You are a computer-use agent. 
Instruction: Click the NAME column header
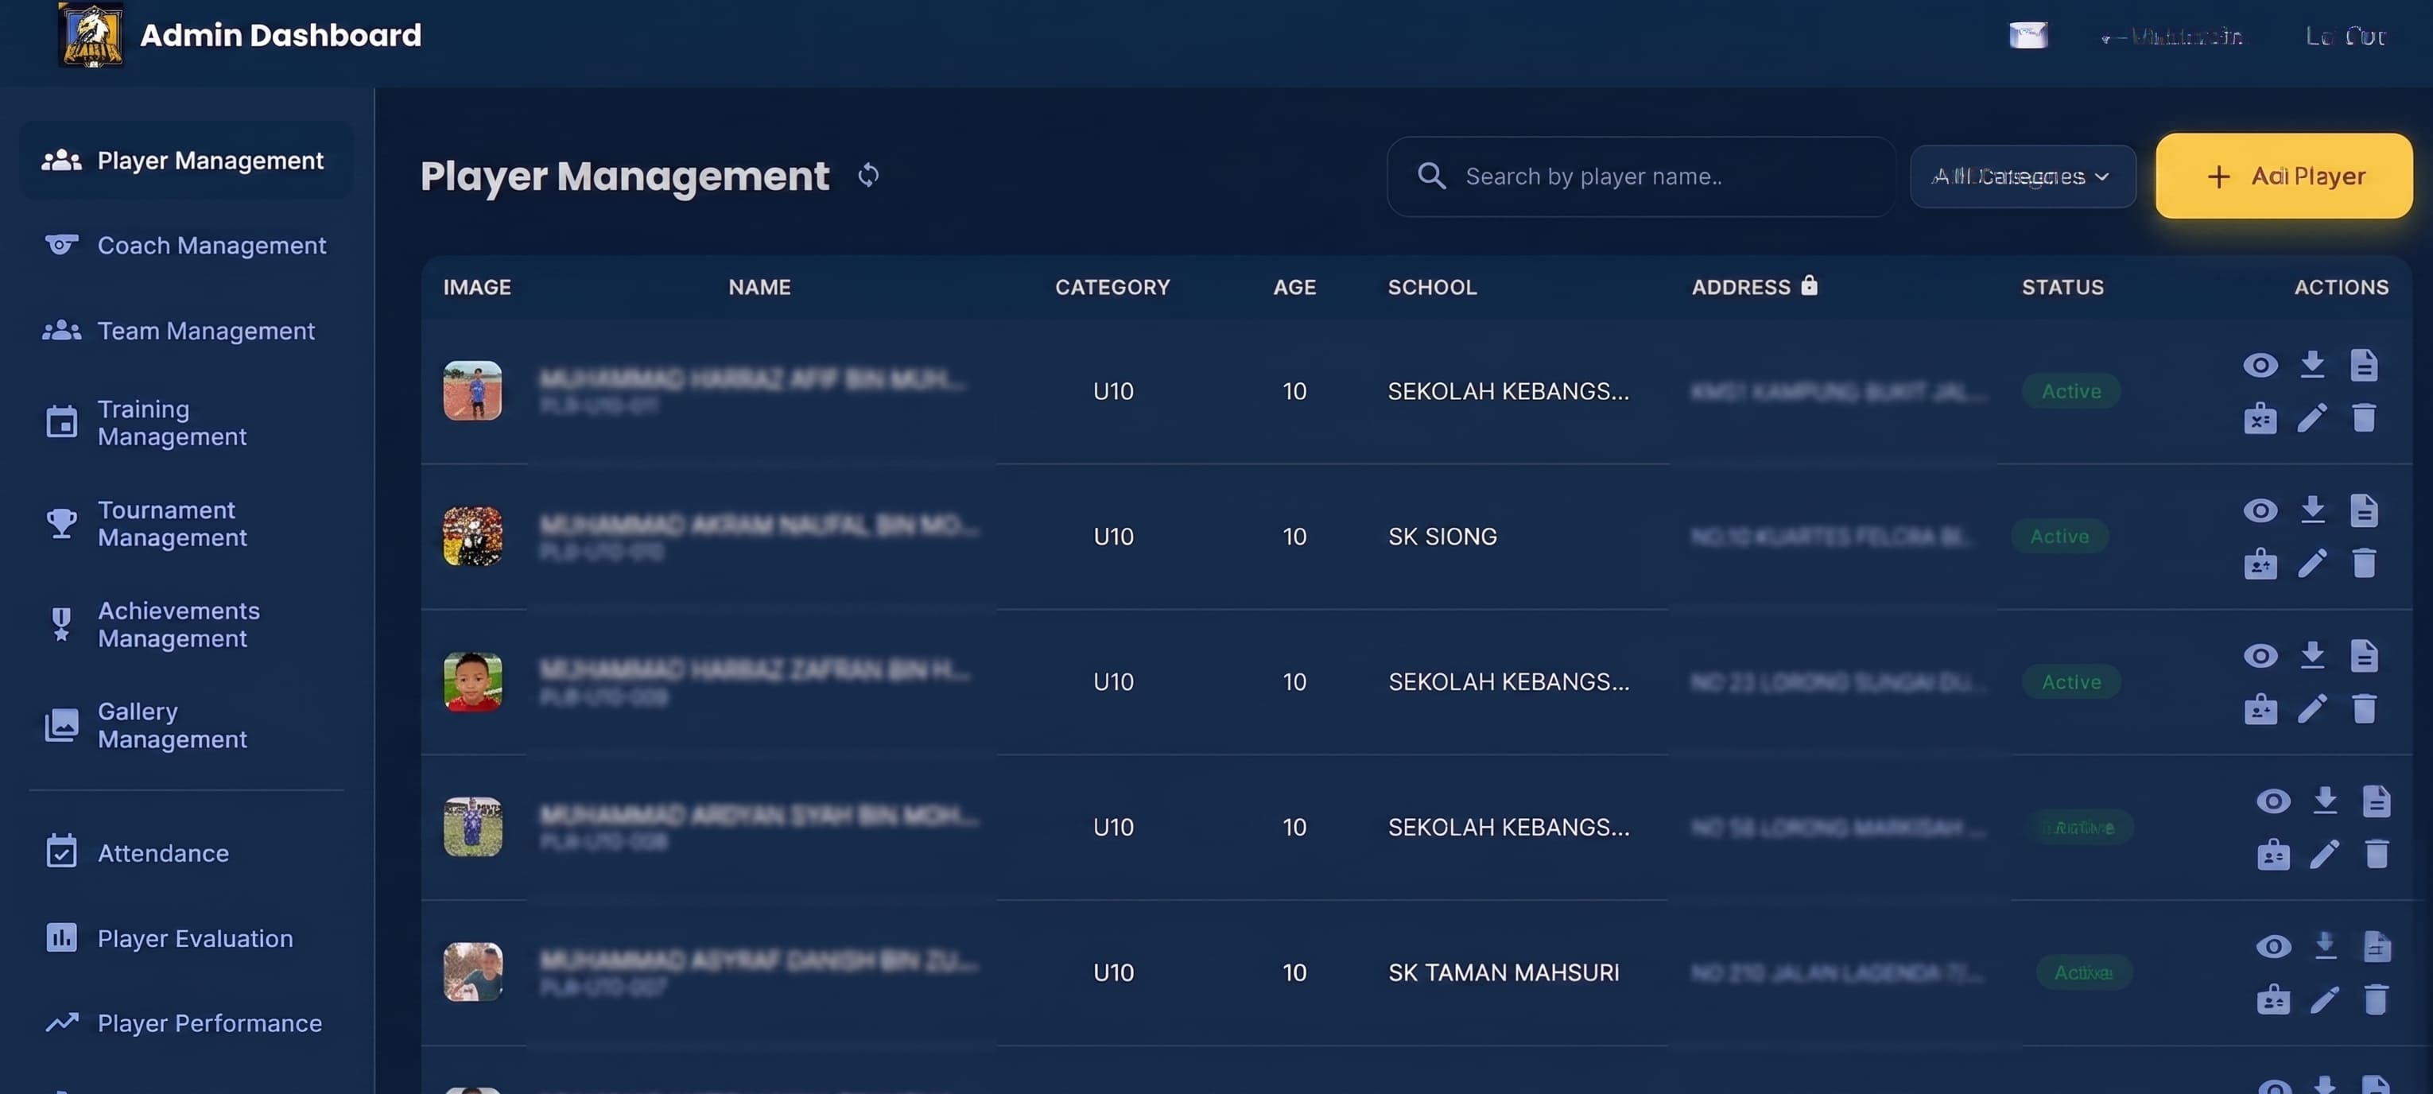coord(759,287)
